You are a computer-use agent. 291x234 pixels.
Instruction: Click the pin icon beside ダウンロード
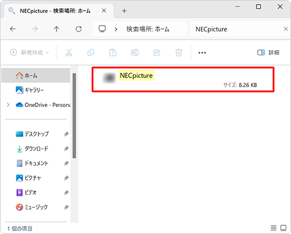pyautogui.click(x=66, y=148)
